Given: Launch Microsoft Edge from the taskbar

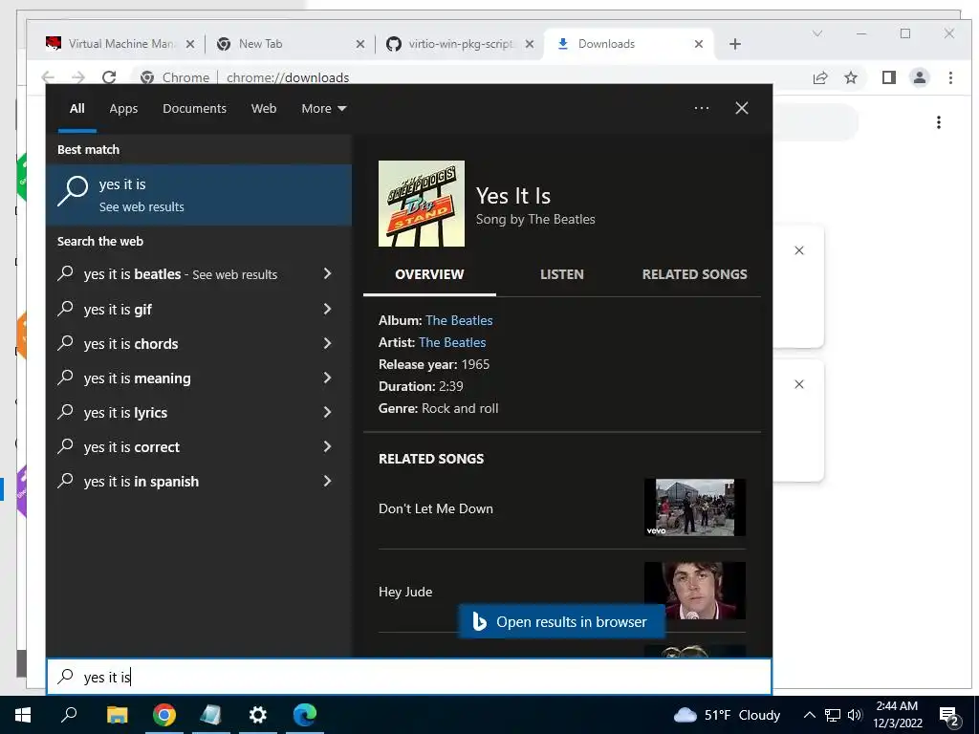Looking at the screenshot, I should [x=305, y=715].
